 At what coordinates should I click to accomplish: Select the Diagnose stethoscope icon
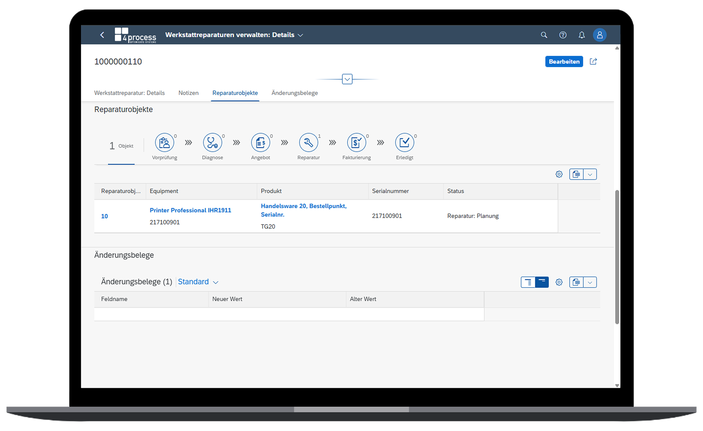(212, 142)
